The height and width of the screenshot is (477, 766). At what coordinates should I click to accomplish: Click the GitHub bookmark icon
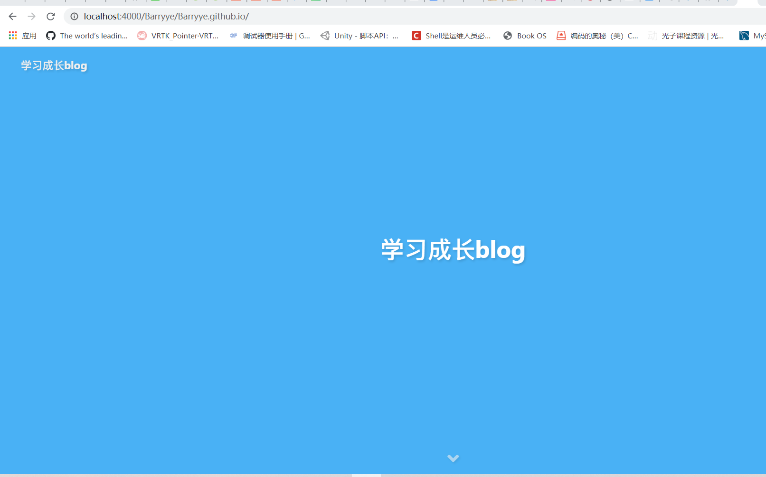pos(50,35)
